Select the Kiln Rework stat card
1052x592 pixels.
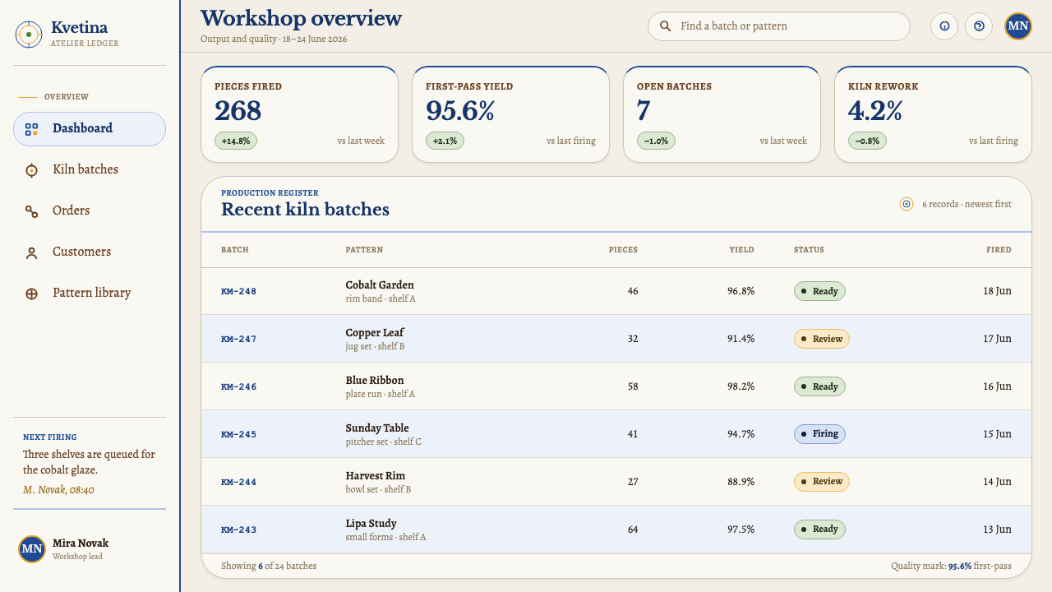tap(933, 114)
